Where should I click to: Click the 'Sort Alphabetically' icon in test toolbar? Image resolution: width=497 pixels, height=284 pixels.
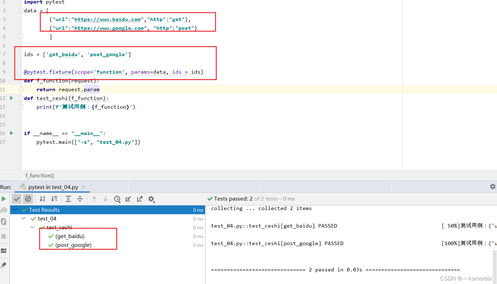coord(42,199)
